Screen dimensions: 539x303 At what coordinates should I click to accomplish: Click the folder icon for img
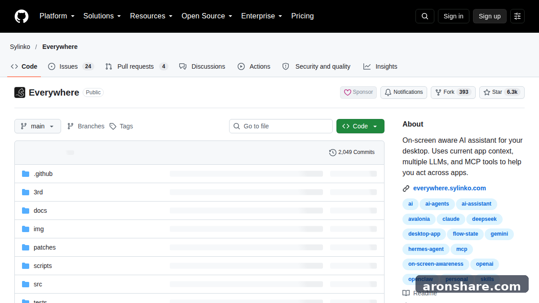click(x=26, y=229)
